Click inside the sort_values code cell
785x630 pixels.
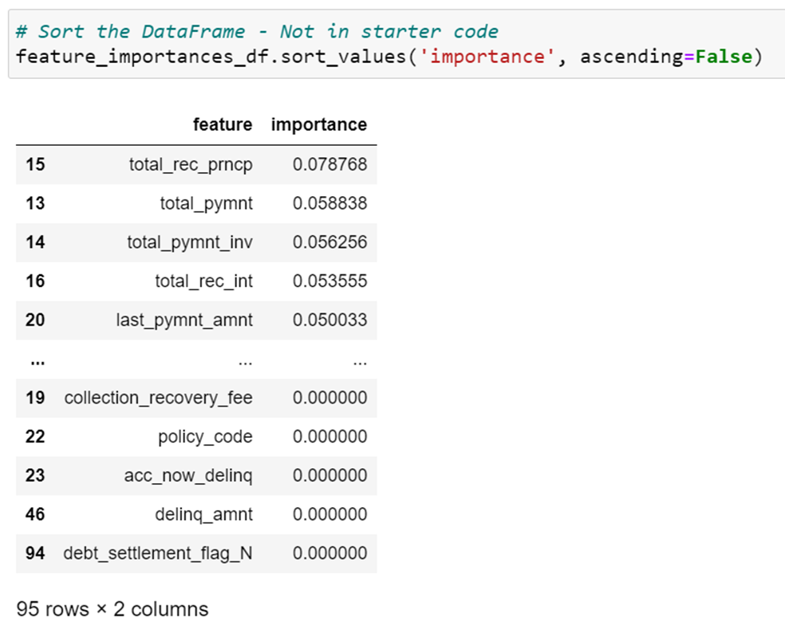pyautogui.click(x=396, y=44)
